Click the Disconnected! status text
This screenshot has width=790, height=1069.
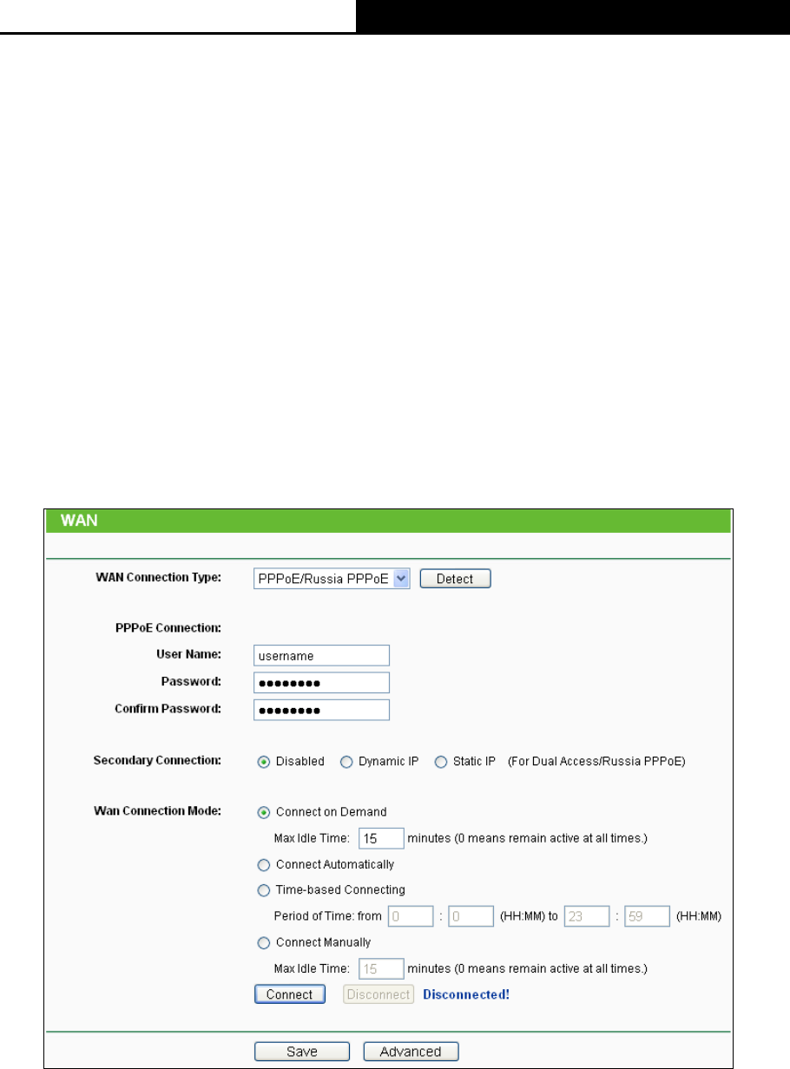[466, 995]
